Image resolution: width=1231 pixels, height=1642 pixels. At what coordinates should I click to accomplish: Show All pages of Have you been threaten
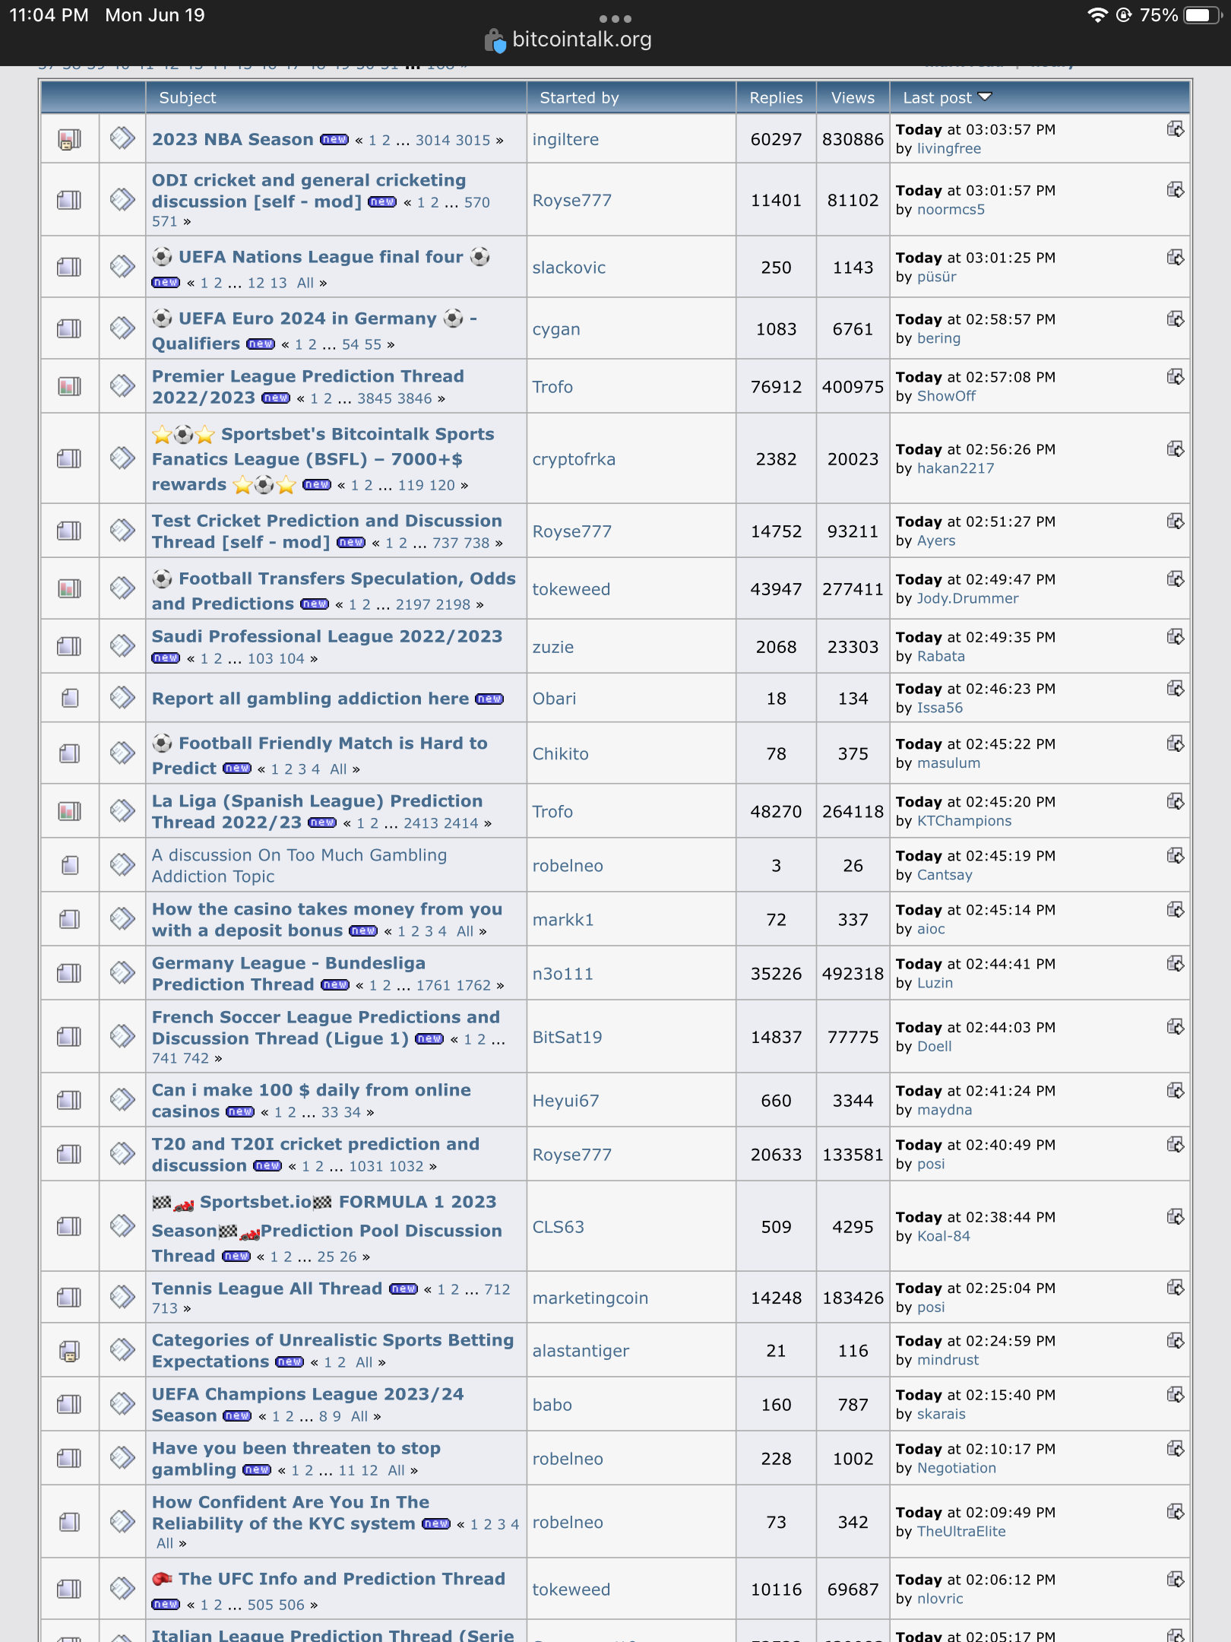[x=397, y=1471]
